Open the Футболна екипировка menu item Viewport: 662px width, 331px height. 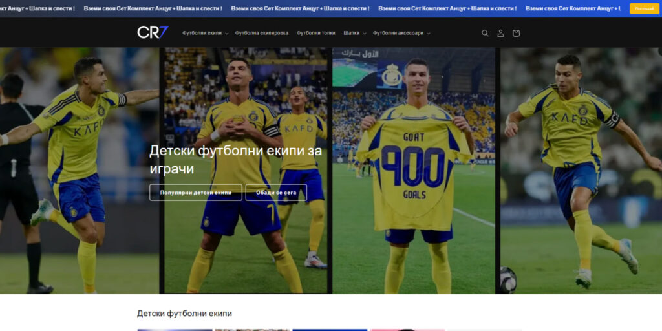(262, 33)
